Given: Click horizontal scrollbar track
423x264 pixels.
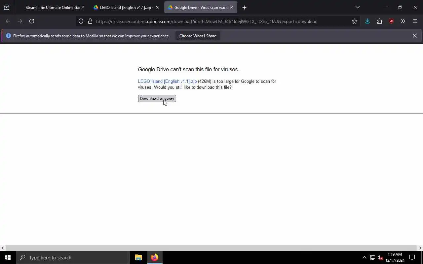Looking at the screenshot, I should pos(211,248).
